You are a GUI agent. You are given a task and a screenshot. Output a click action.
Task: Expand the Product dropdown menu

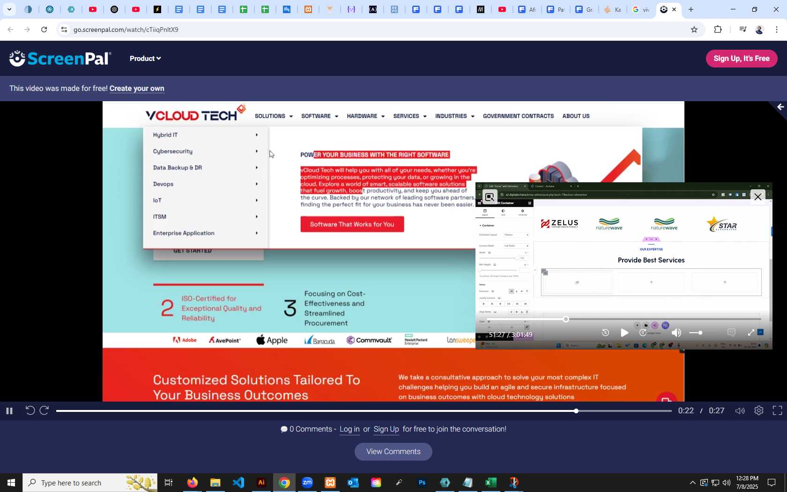pos(145,59)
